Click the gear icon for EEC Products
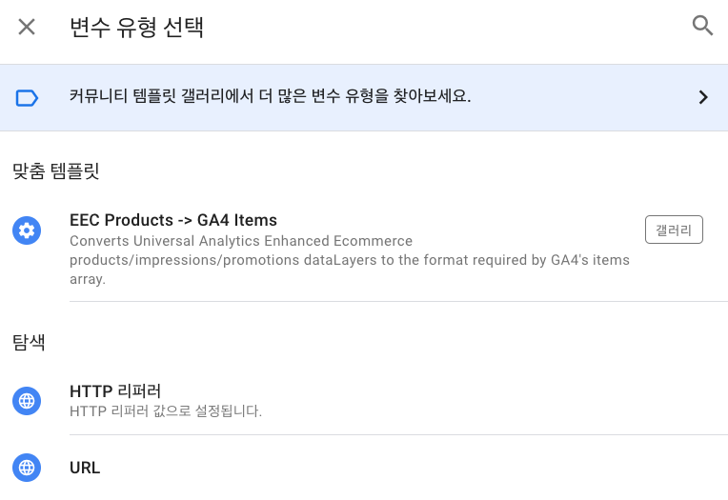 [27, 230]
